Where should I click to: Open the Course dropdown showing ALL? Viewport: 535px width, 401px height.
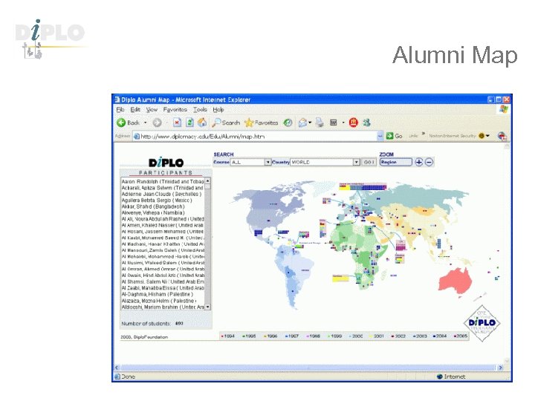click(251, 163)
